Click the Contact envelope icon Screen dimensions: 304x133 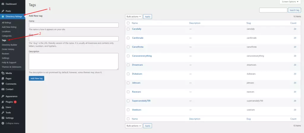(3, 89)
